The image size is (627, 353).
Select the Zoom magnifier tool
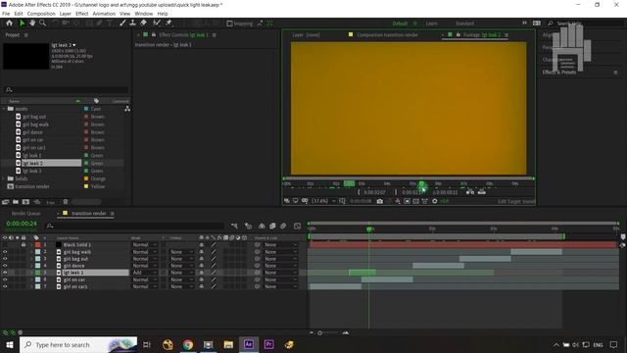point(42,24)
